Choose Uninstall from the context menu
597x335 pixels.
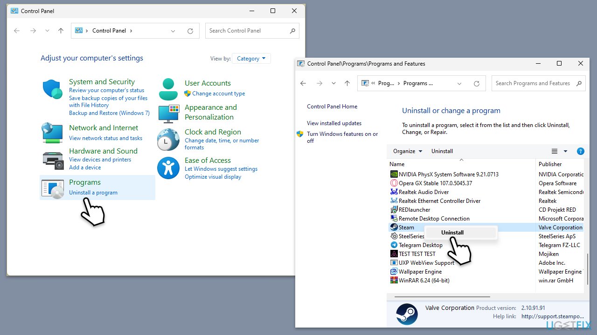452,233
